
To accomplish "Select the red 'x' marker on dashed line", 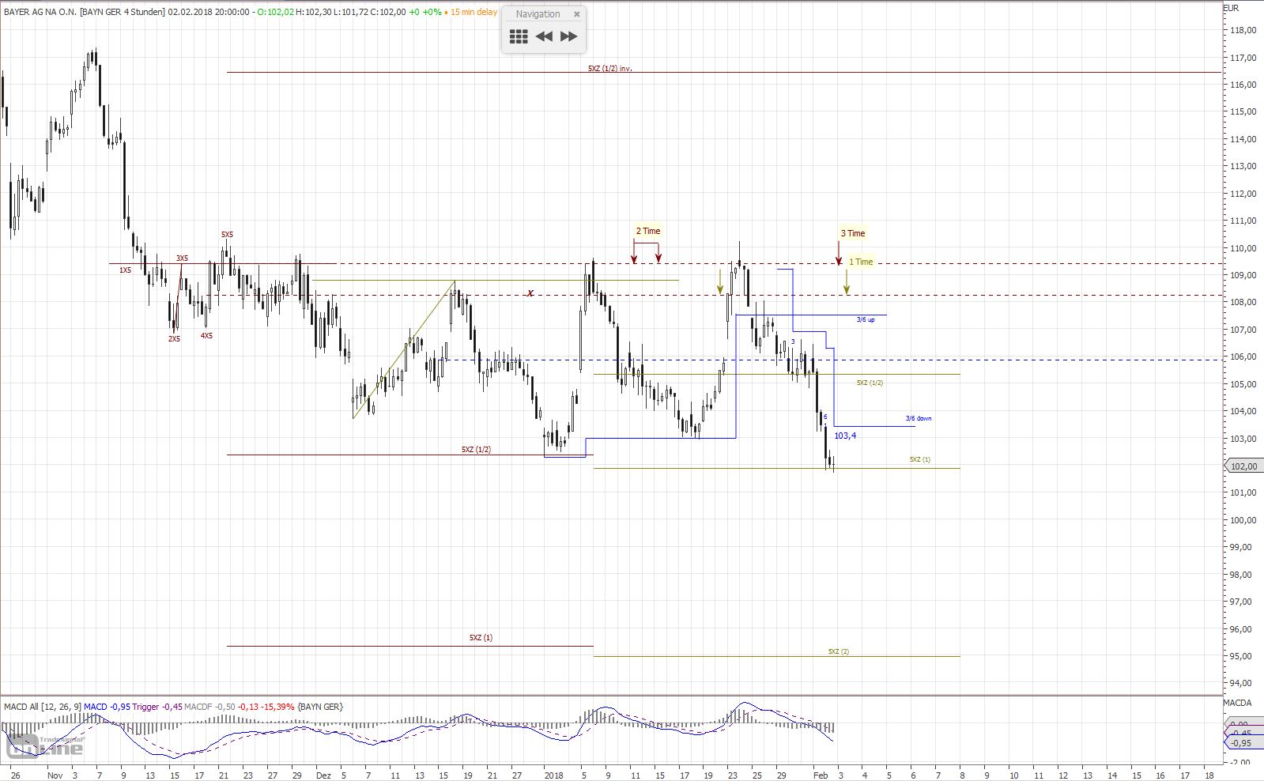I will [x=530, y=293].
